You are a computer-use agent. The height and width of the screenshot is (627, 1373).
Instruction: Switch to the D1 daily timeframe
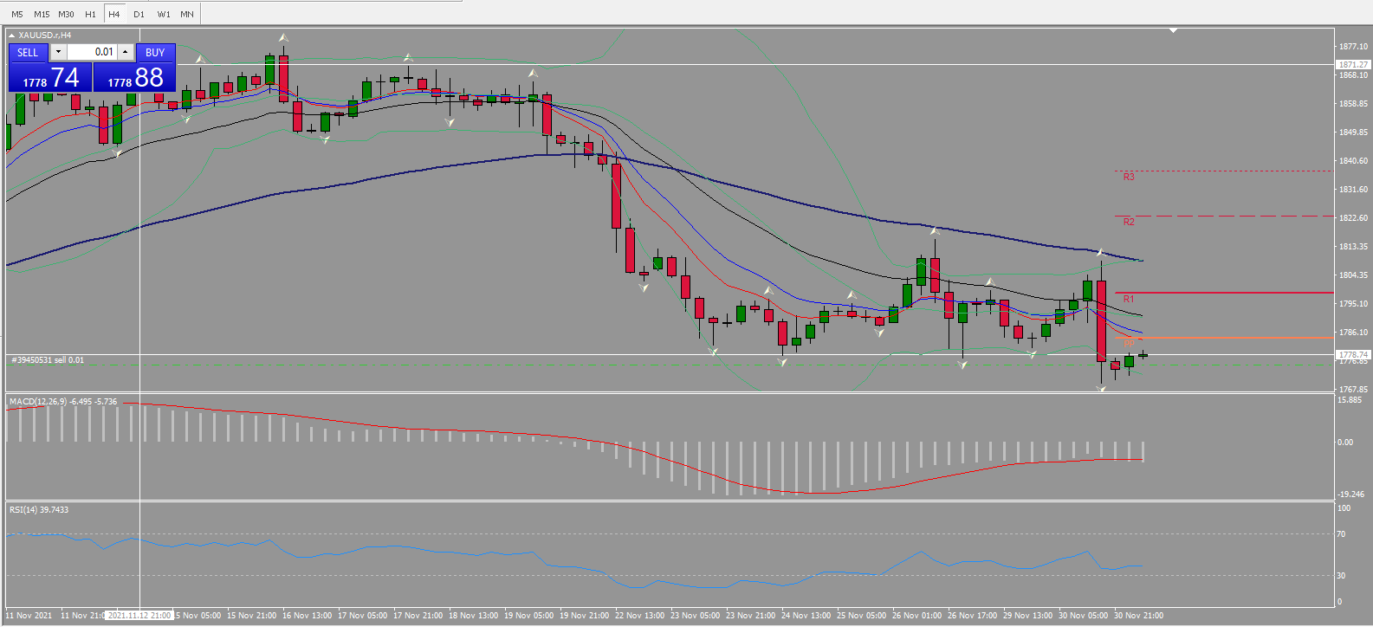[x=139, y=14]
